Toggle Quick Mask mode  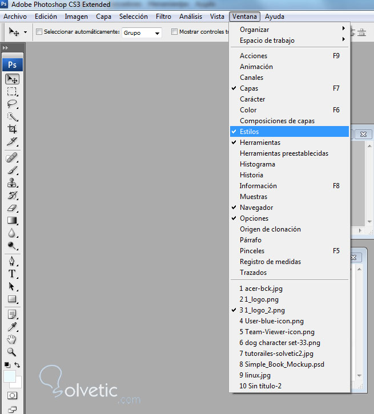(x=12, y=395)
